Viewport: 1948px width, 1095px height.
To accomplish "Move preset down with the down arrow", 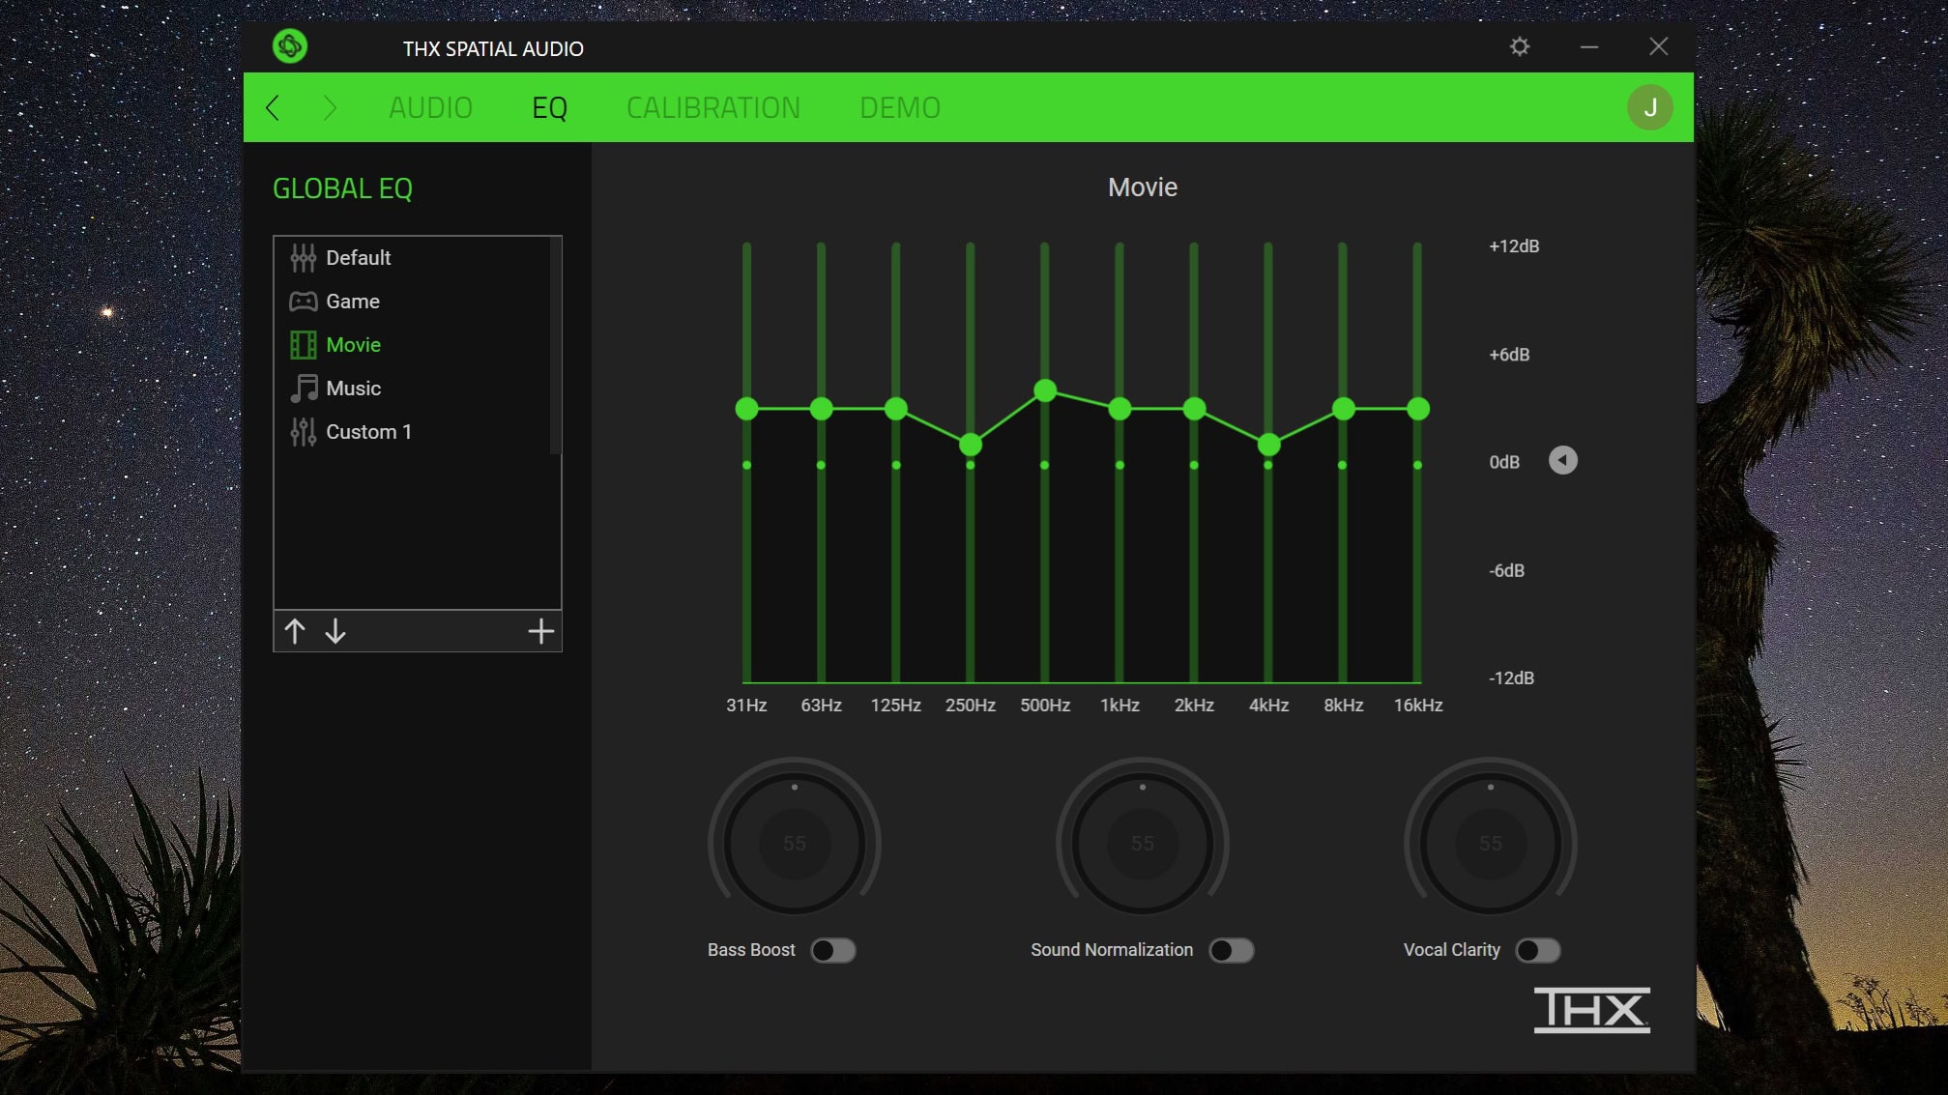I will [x=335, y=631].
